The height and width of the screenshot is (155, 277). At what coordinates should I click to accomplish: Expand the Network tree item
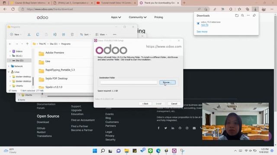click(x=9, y=66)
